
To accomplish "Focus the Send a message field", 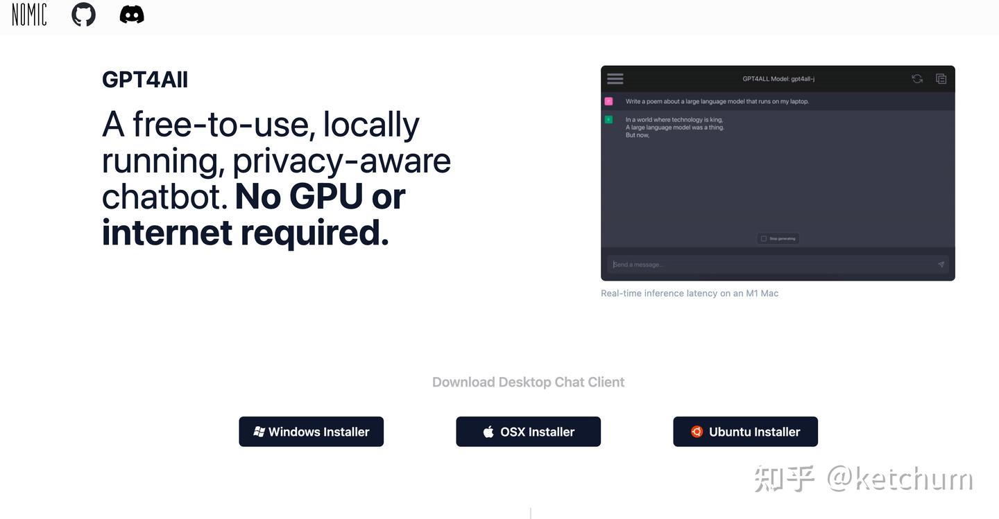I will pos(778,265).
